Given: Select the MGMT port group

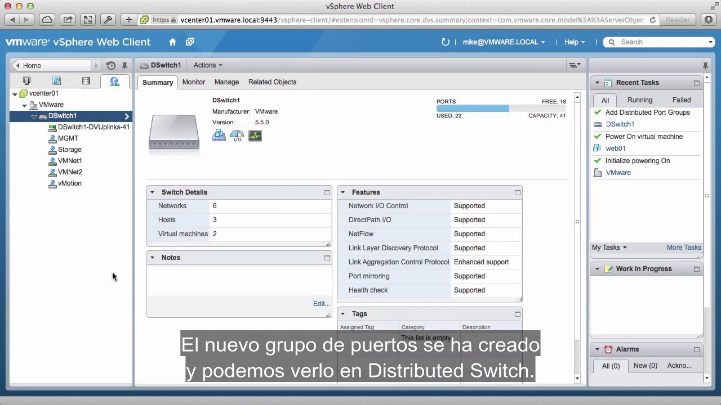Looking at the screenshot, I should [x=68, y=138].
